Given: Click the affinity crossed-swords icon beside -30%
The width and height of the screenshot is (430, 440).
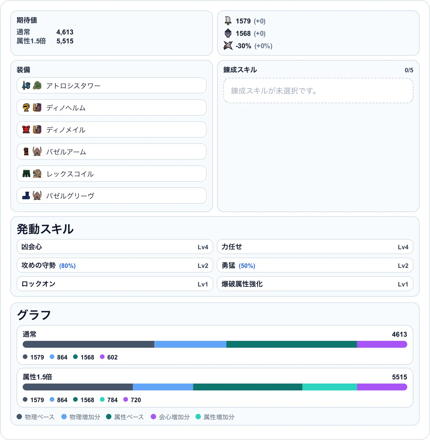Looking at the screenshot, I should click(x=228, y=46).
